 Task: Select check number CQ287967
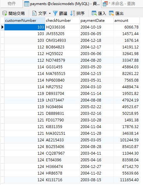pyautogui.click(x=62, y=153)
